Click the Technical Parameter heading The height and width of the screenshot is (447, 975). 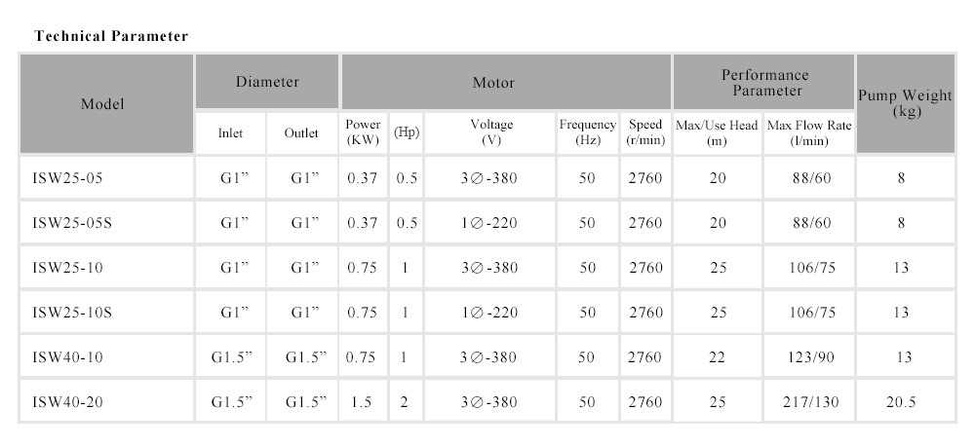111,36
